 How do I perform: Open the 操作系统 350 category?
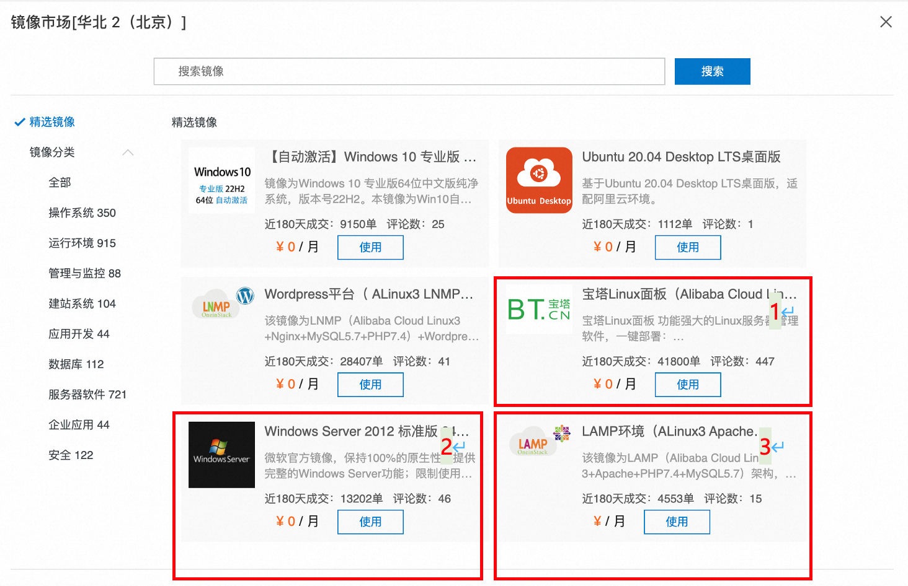(82, 213)
